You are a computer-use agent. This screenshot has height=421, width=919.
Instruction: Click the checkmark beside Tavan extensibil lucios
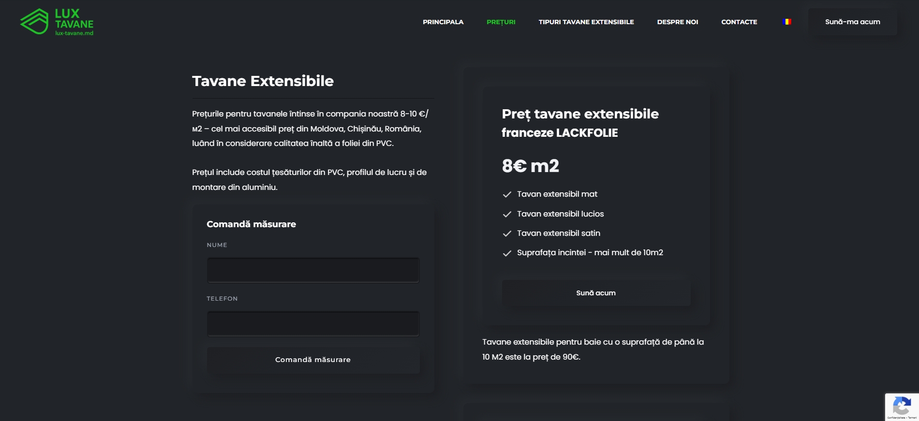pos(507,214)
